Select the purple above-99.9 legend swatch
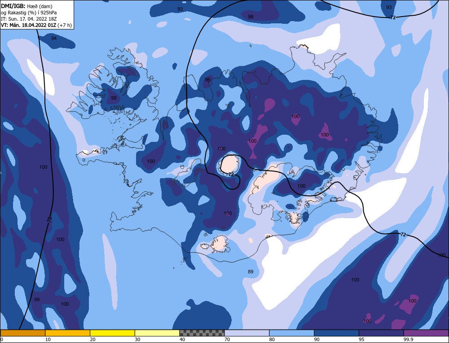The width and height of the screenshot is (449, 343). [x=426, y=333]
